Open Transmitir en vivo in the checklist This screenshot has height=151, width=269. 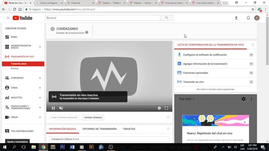pyautogui.click(x=193, y=82)
